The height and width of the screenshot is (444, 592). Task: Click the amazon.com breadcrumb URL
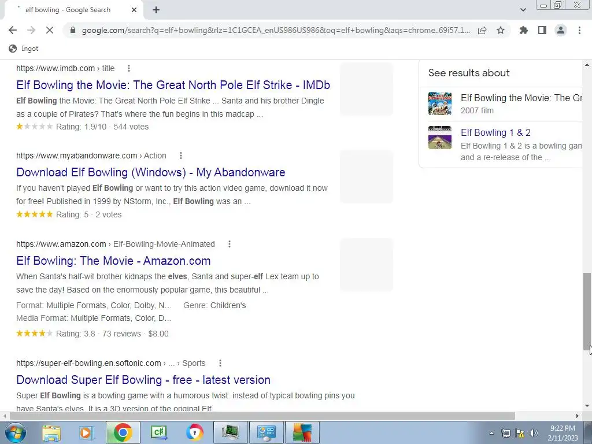click(116, 244)
